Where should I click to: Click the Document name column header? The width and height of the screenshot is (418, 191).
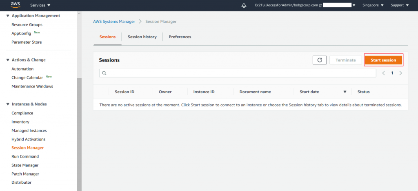(x=255, y=92)
